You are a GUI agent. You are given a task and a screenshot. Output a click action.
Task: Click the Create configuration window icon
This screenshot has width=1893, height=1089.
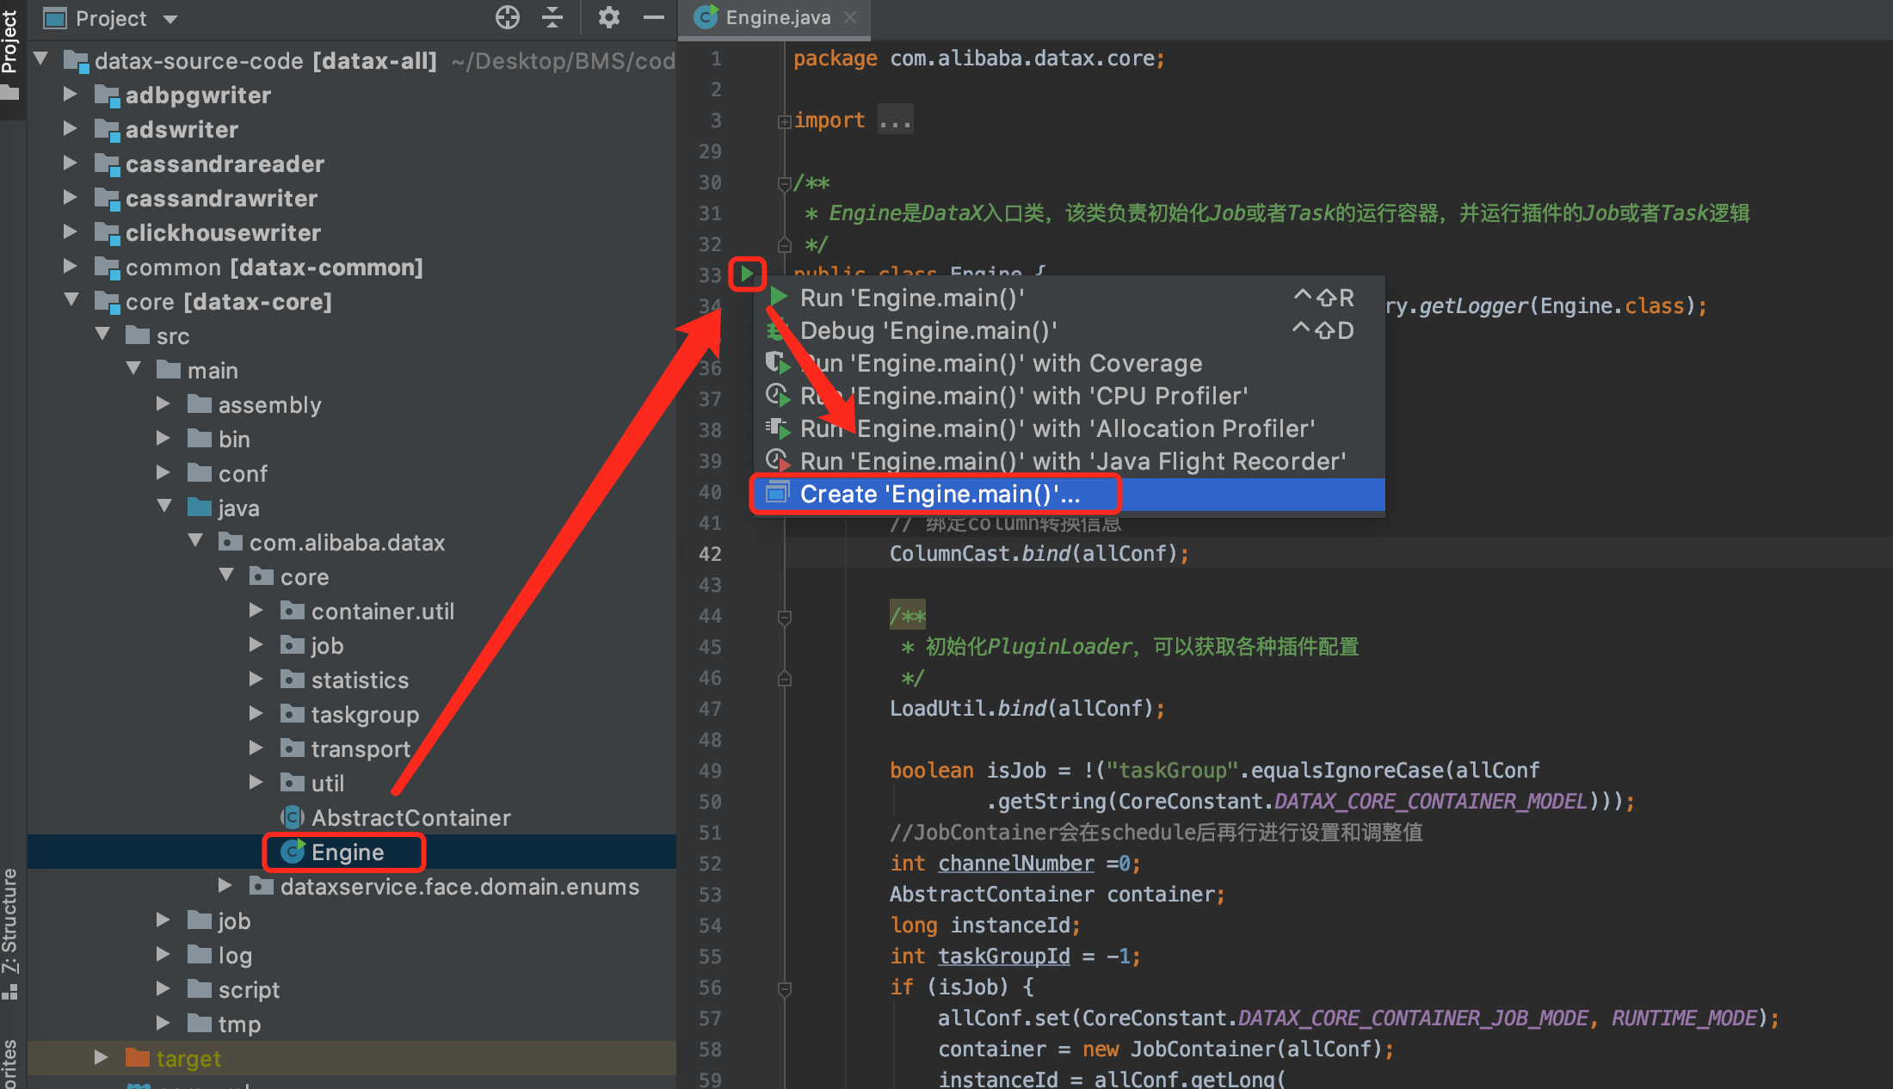[778, 493]
